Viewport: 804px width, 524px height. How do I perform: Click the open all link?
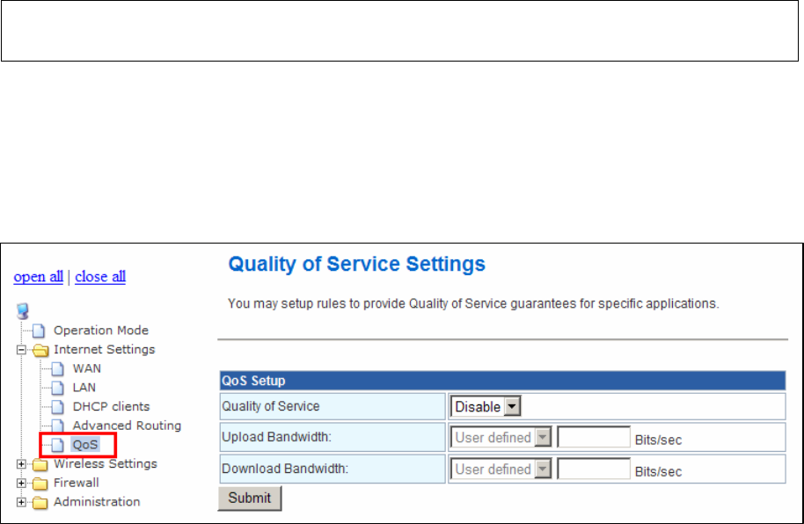pyautogui.click(x=39, y=277)
